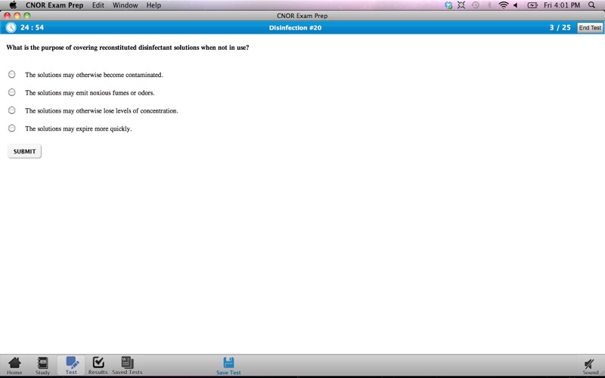The image size is (605, 378).
Task: Open the Apple menu
Action: pyautogui.click(x=13, y=5)
